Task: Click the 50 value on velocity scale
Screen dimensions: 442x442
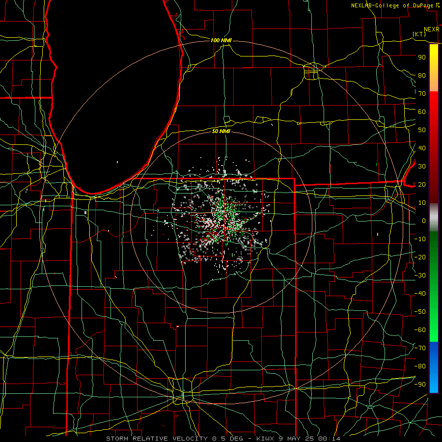Action: click(422, 130)
